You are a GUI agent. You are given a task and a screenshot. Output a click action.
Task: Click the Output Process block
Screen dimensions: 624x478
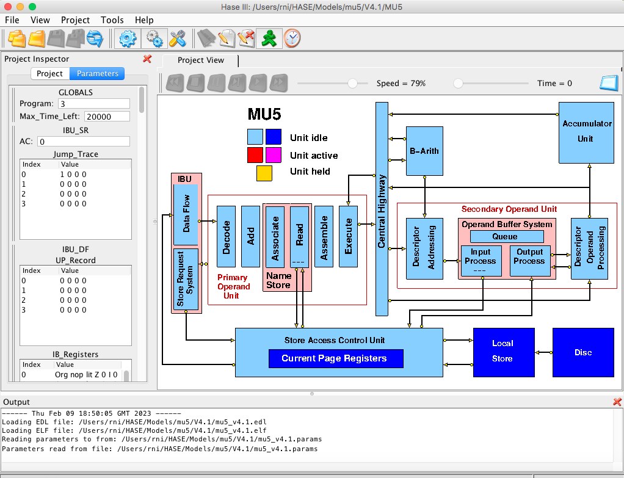[530, 261]
